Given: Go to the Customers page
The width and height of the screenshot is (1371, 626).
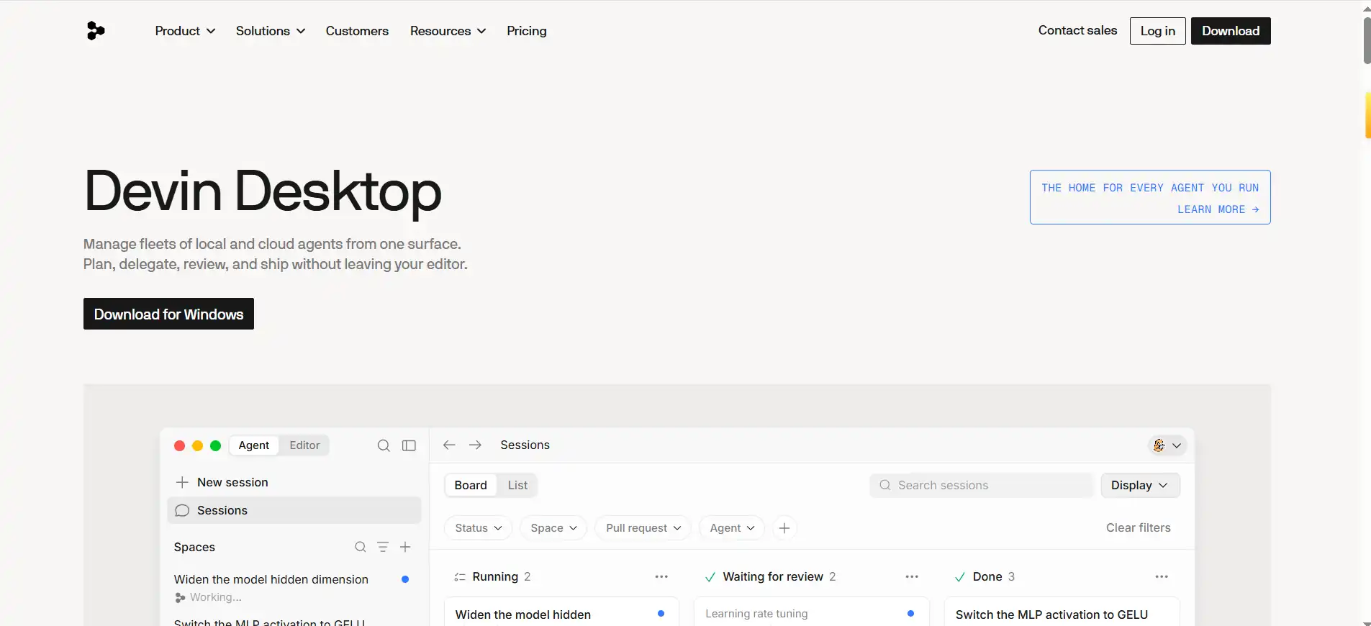Looking at the screenshot, I should [357, 31].
